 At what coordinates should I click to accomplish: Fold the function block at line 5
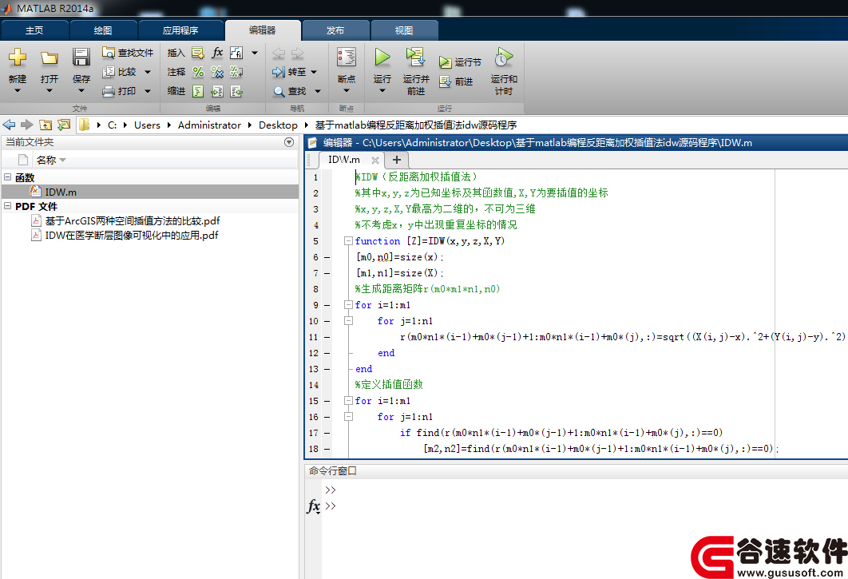[x=349, y=241]
